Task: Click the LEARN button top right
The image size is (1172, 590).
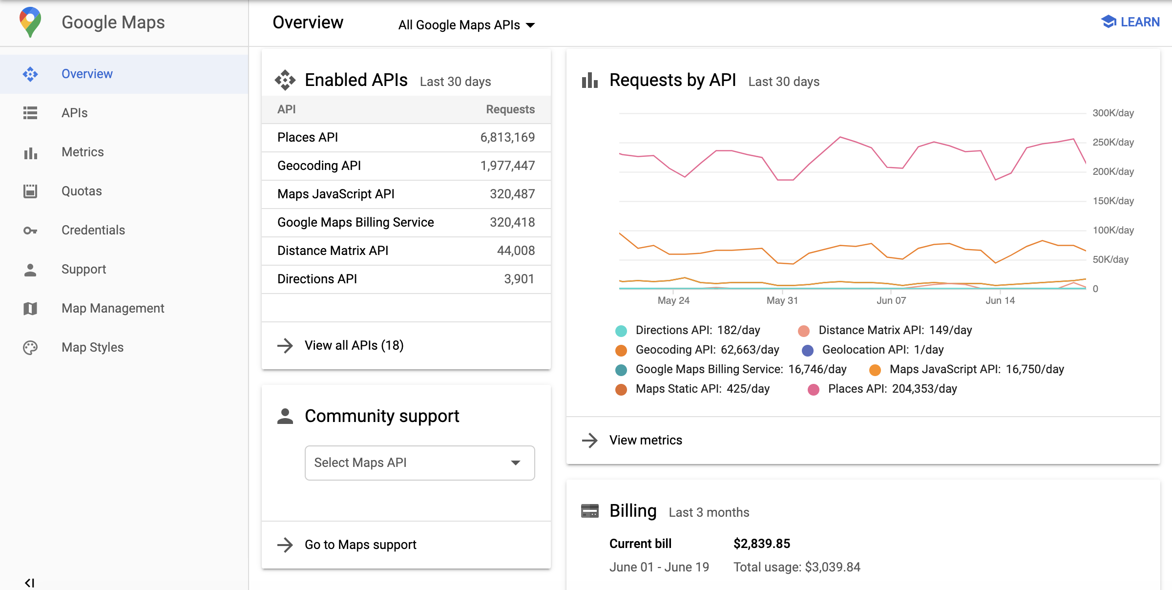Action: [1131, 22]
